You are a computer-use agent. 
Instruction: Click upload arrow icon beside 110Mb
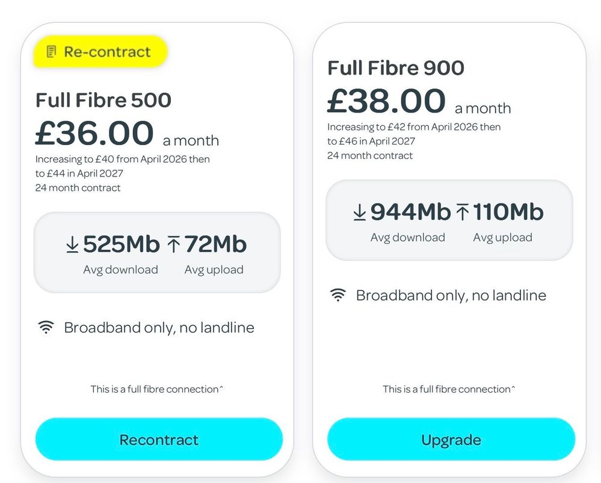pyautogui.click(x=463, y=212)
